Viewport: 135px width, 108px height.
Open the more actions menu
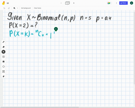116,3
